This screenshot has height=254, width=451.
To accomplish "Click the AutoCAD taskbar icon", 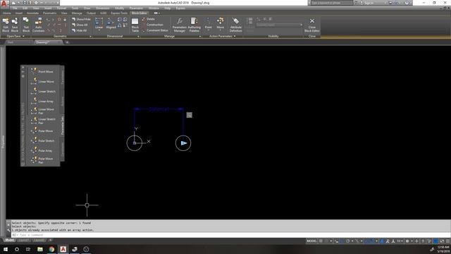I will (63, 249).
